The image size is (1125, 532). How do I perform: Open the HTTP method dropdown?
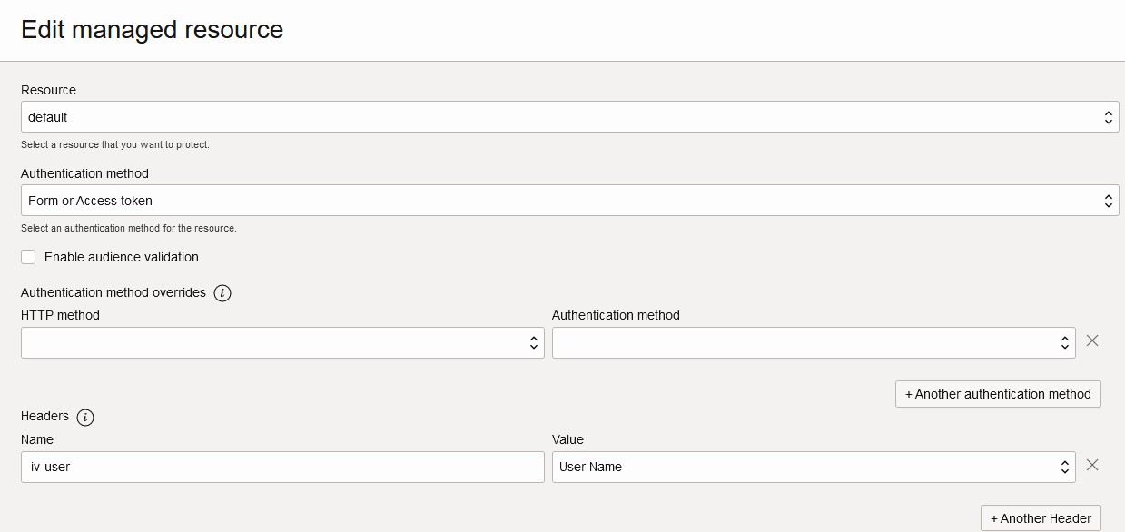click(x=282, y=343)
